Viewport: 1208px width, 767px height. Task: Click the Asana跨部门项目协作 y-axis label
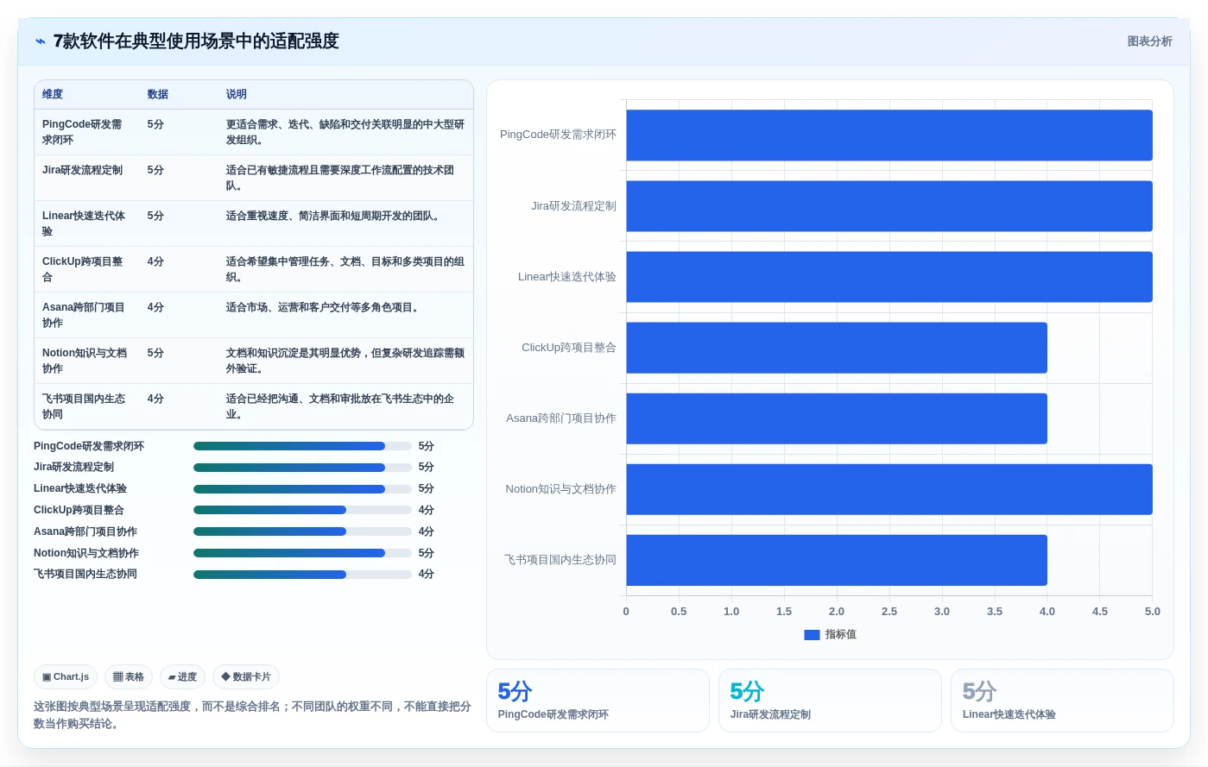coord(561,418)
